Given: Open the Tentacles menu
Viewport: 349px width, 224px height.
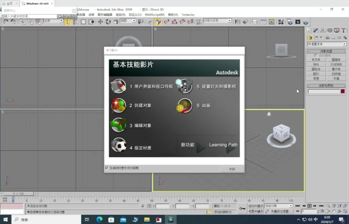Looking at the screenshot, I should click(188, 15).
